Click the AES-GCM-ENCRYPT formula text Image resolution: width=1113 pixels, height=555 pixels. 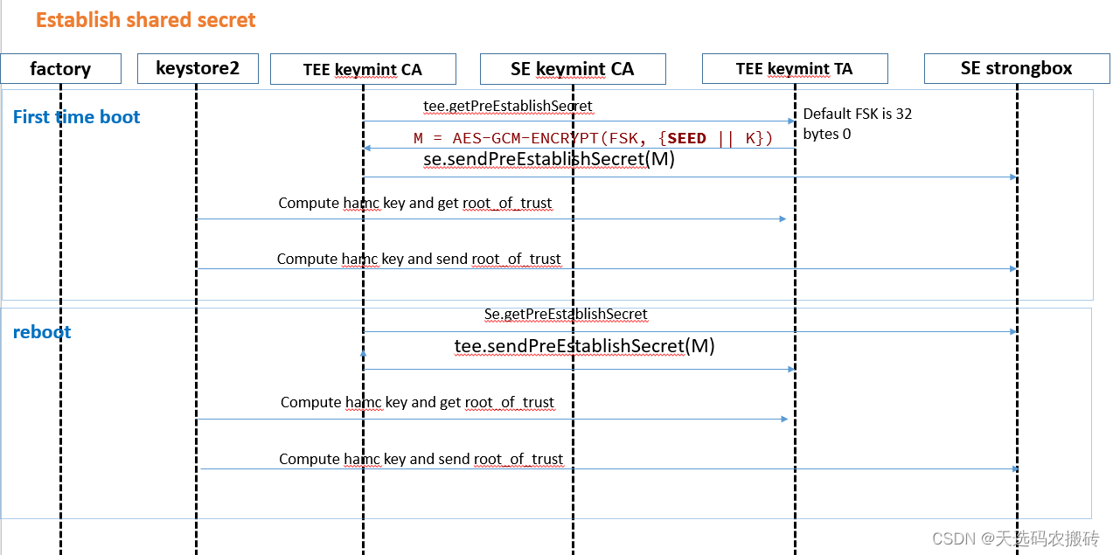(594, 138)
